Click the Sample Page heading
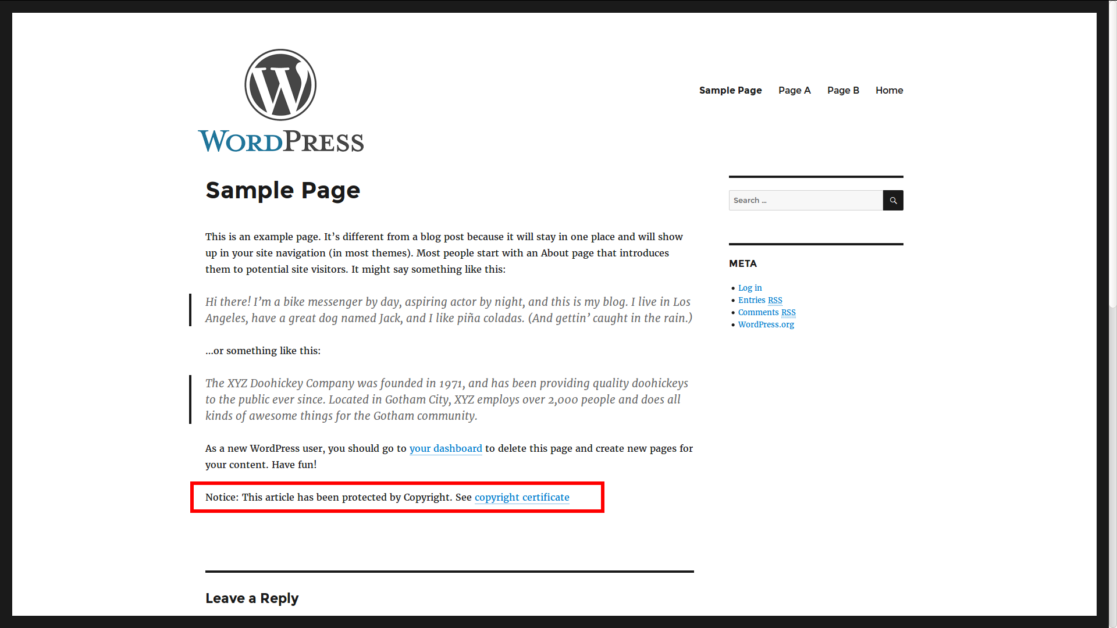1117x628 pixels. click(283, 190)
